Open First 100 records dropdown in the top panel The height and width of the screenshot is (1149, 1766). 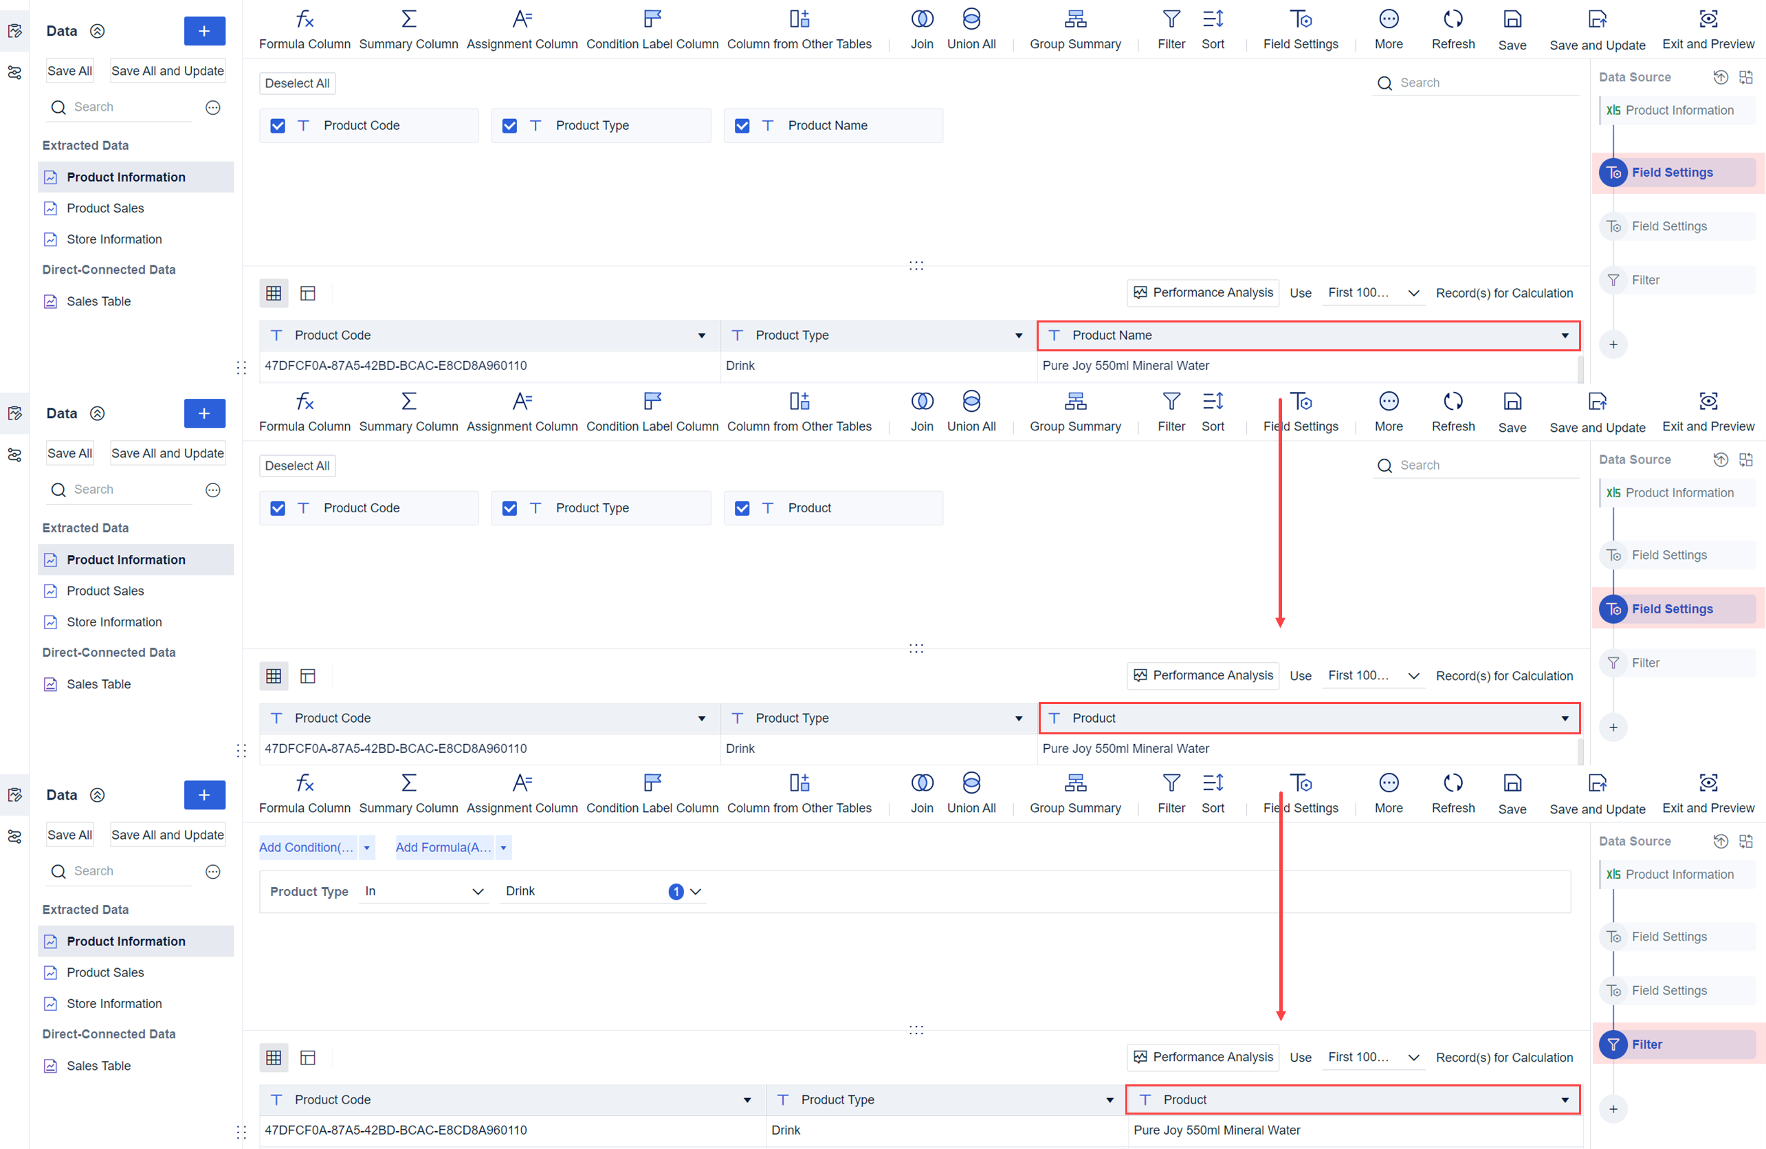point(1373,293)
